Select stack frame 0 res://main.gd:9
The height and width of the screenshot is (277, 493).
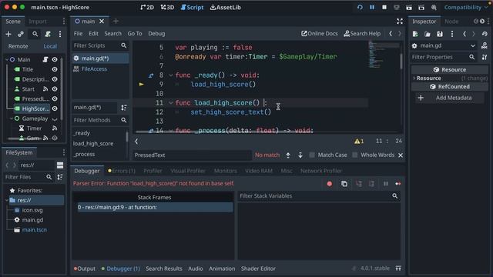point(156,207)
